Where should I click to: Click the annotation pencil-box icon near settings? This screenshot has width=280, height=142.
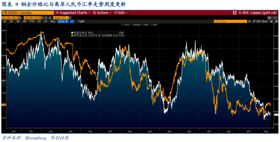coord(272,21)
